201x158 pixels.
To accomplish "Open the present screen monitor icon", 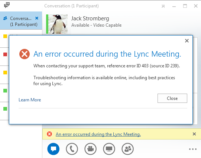I will (109, 149).
